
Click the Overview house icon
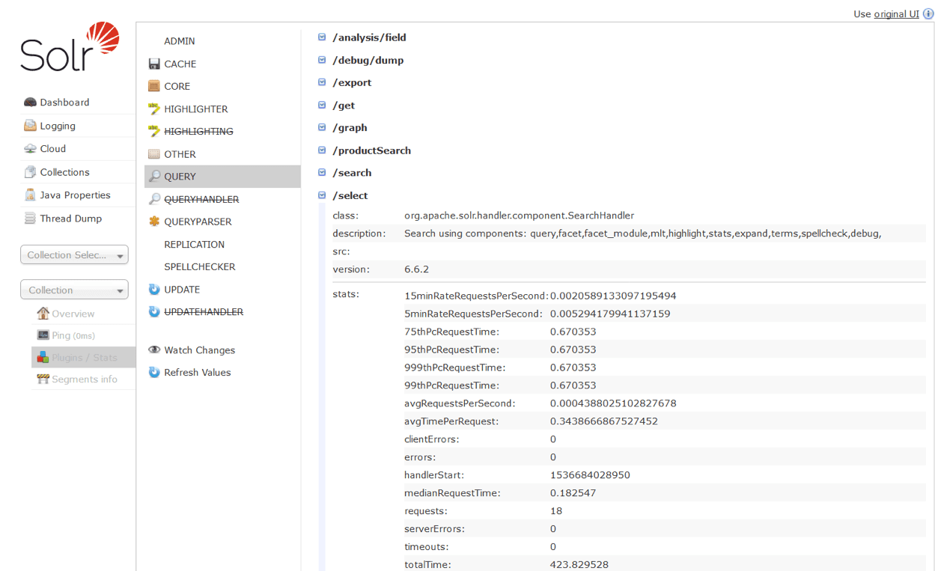43,314
